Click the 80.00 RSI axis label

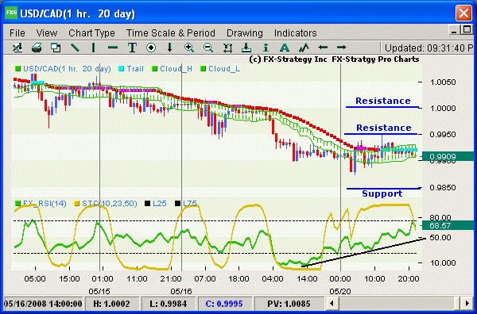440,217
